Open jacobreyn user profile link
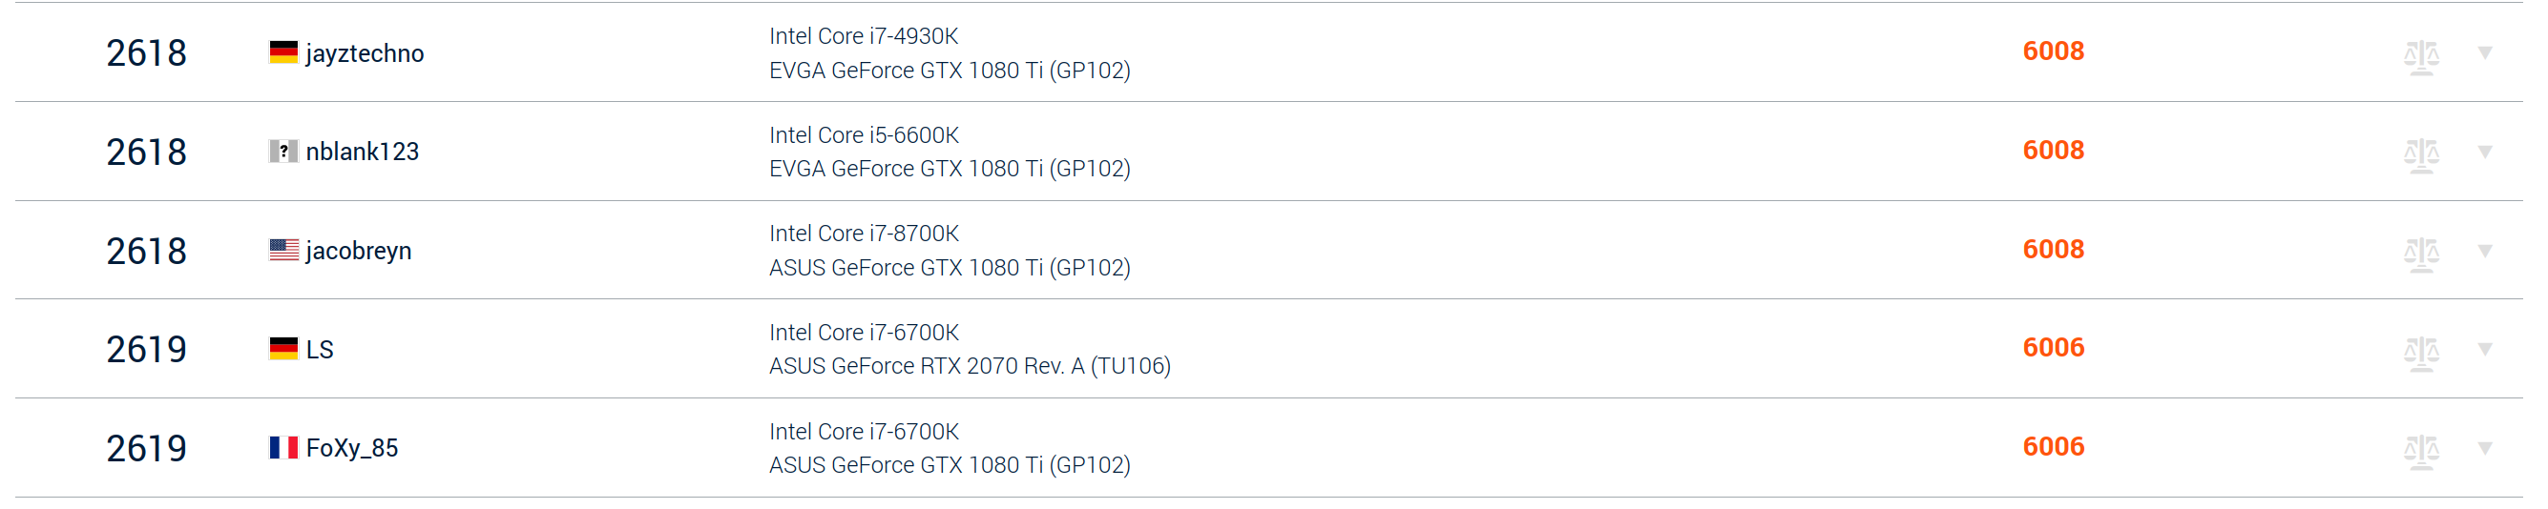This screenshot has height=509, width=2548. pyautogui.click(x=358, y=251)
